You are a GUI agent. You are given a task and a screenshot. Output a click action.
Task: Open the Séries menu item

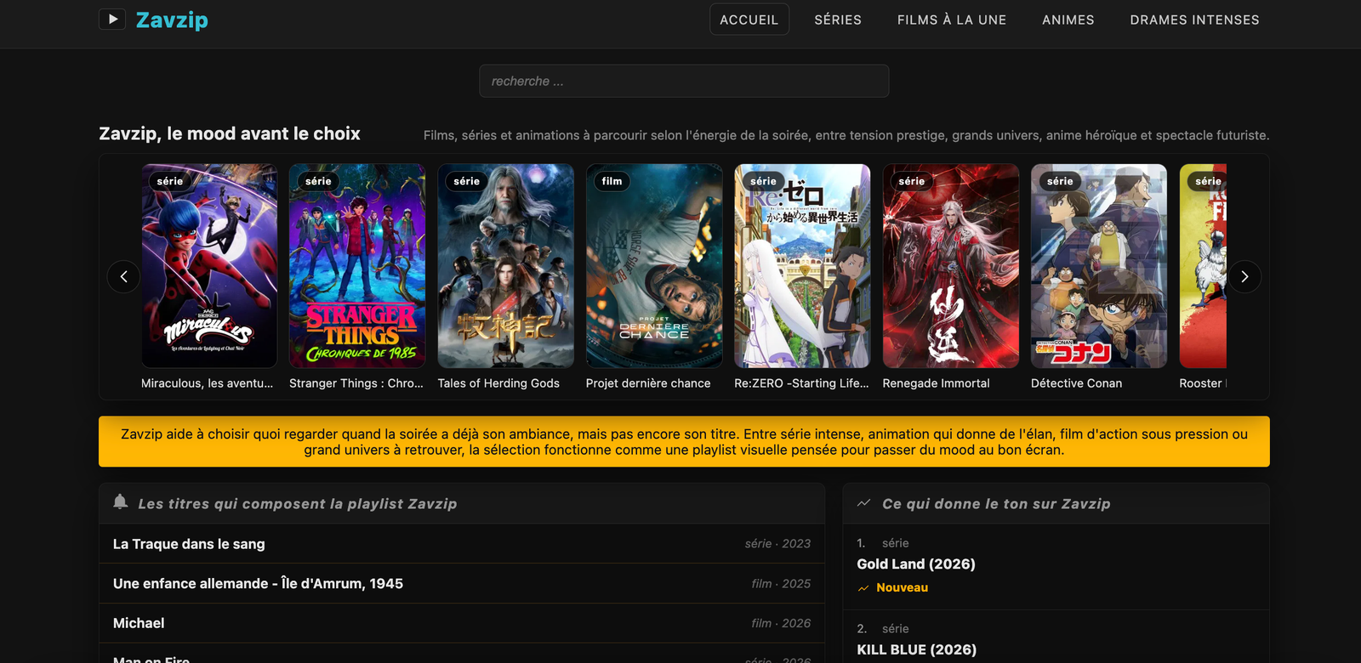tap(838, 20)
